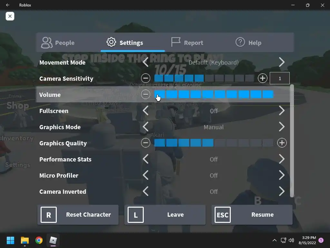Toggle Micro Profiler with left arrow

click(x=146, y=175)
